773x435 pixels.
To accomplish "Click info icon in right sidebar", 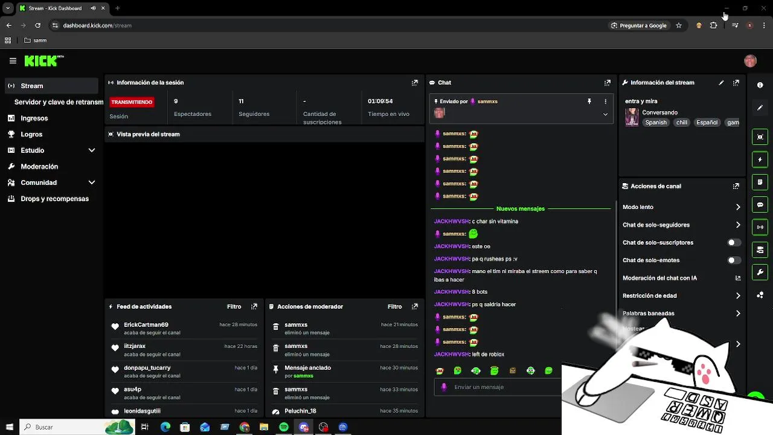I will pos(760,85).
